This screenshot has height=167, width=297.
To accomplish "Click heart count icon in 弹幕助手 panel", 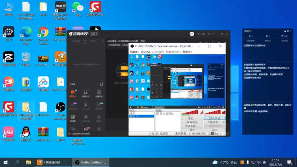I will point(282,36).
